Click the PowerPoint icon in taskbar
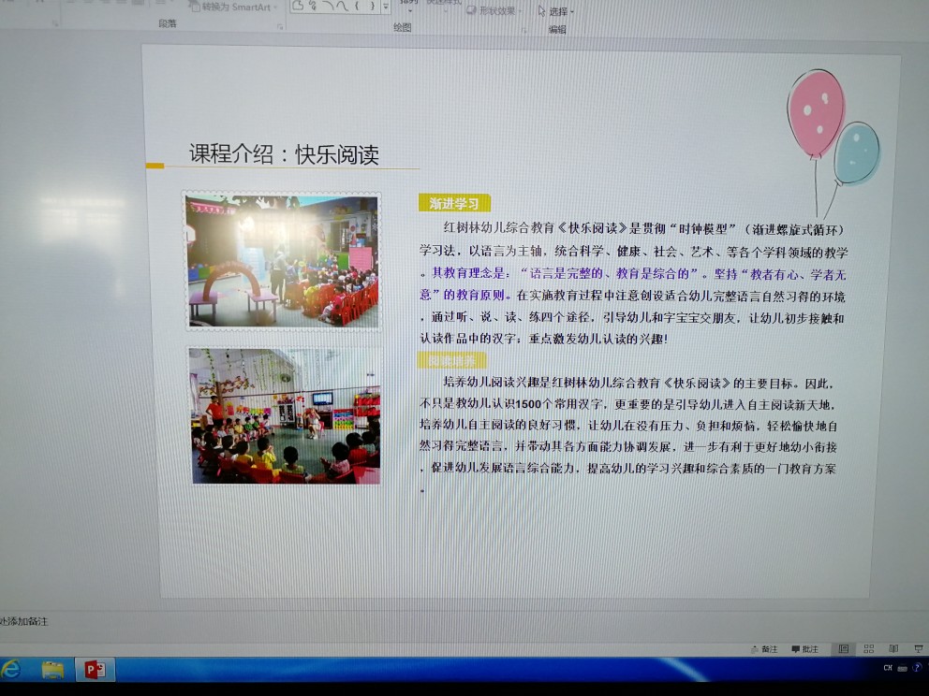 95,669
